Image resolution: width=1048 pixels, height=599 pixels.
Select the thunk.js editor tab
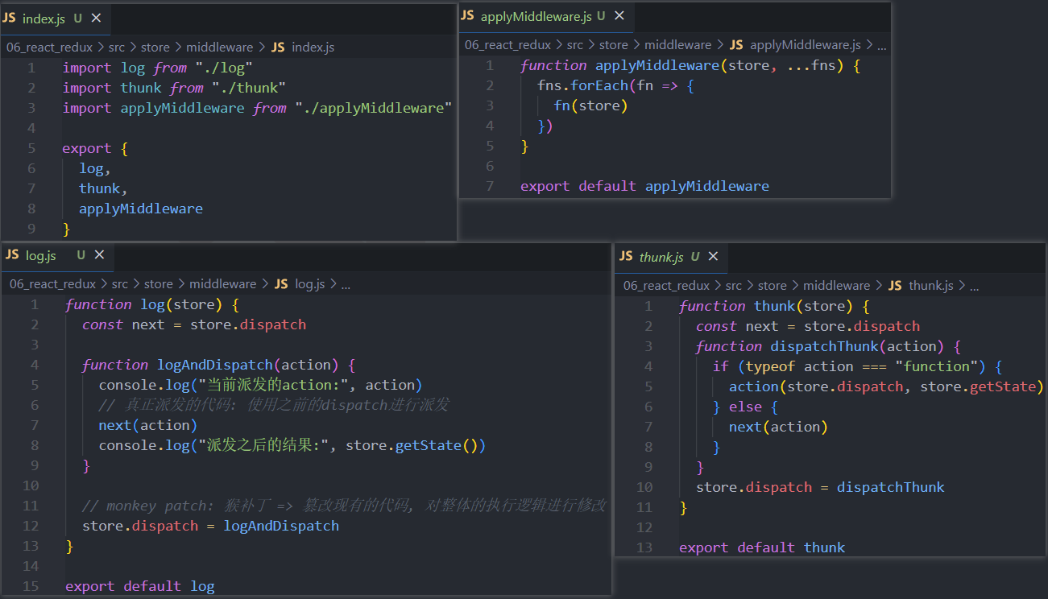[x=671, y=257]
